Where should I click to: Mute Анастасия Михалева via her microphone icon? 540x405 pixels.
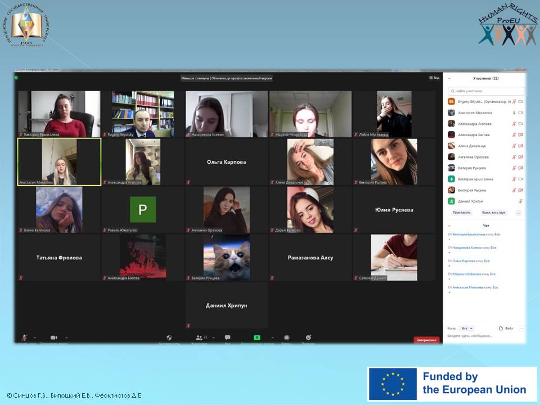514,112
